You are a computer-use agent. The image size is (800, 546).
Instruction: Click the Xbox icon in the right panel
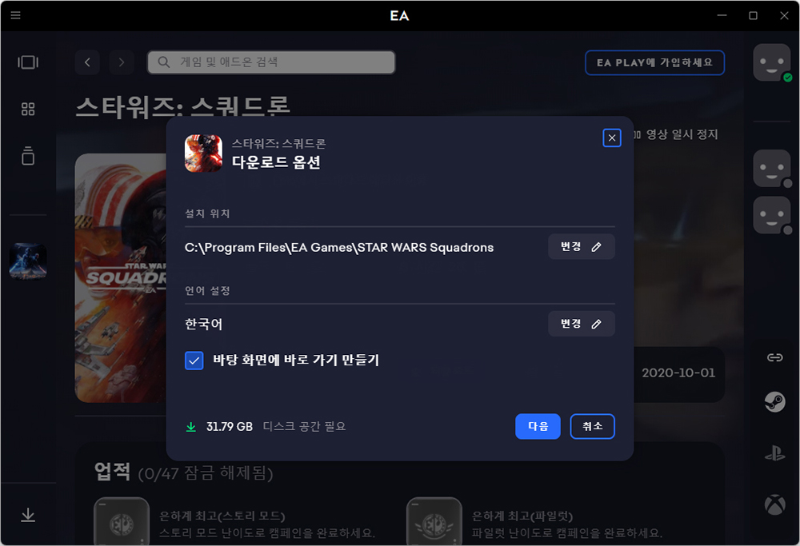point(774,504)
